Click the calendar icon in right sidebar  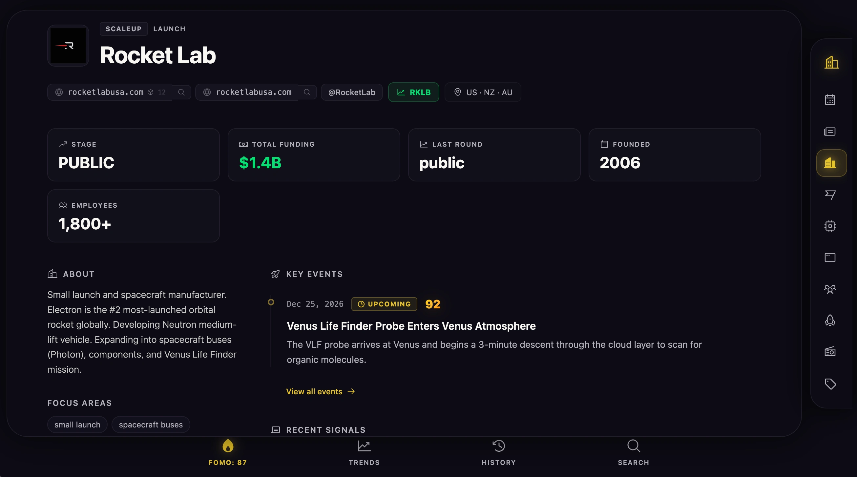[x=830, y=100]
